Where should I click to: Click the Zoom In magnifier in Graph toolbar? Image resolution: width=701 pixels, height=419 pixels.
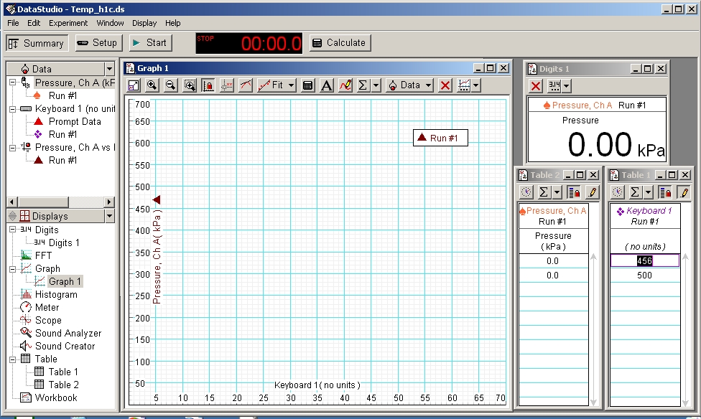click(152, 85)
